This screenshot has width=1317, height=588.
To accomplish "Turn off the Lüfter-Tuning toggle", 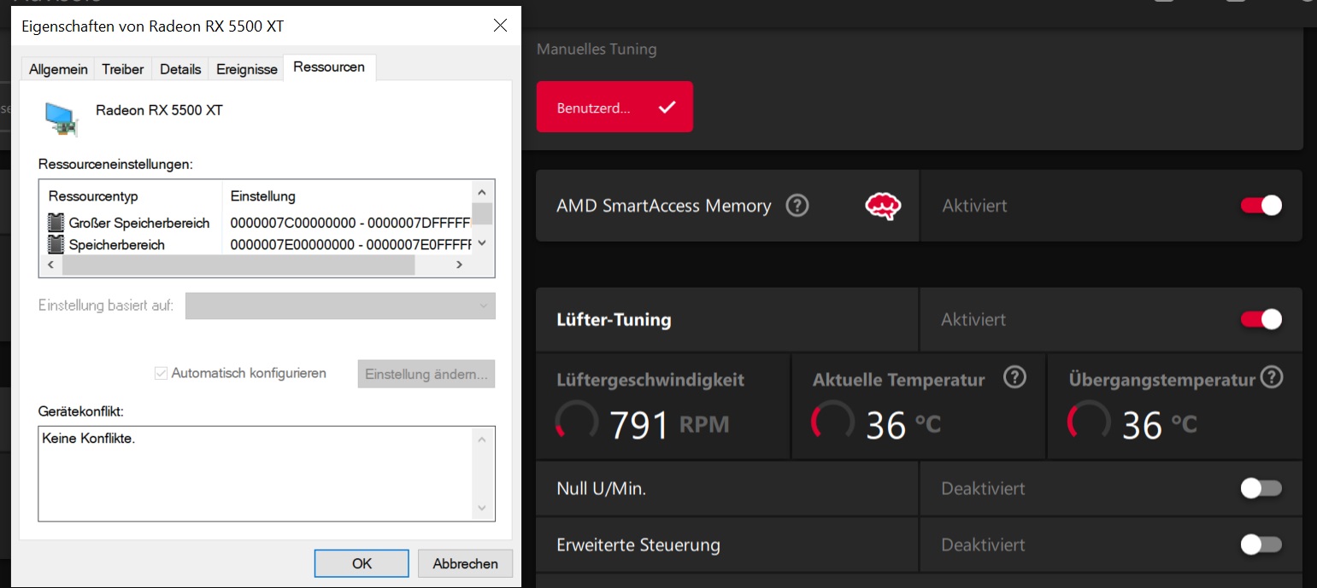I will 1261,319.
